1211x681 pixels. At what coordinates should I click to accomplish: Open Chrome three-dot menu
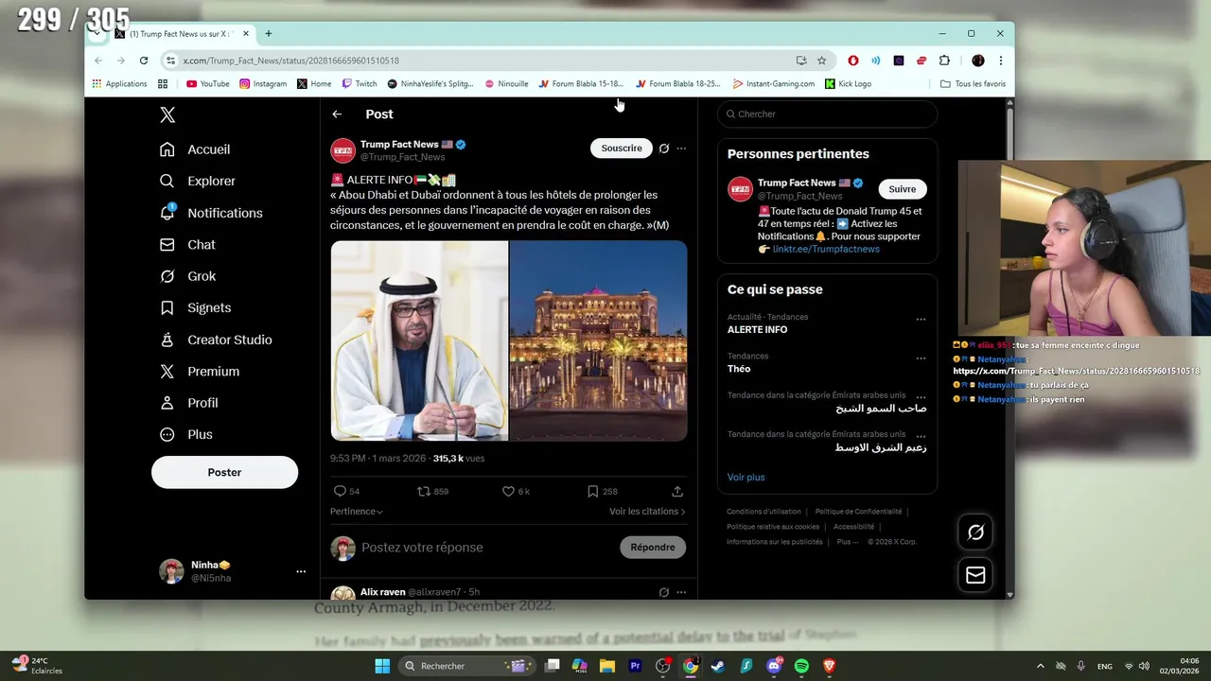tap(1000, 61)
